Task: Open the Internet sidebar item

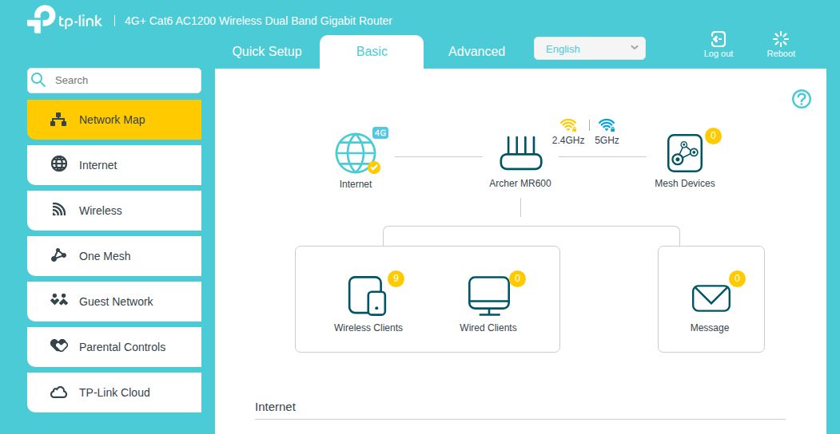Action: 114,165
